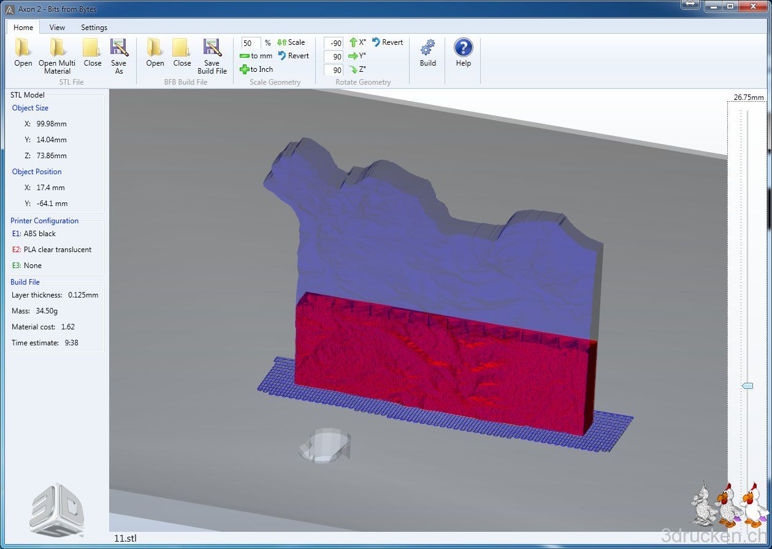Rotate geometry around X axis
Image resolution: width=772 pixels, height=549 pixels.
[x=357, y=42]
